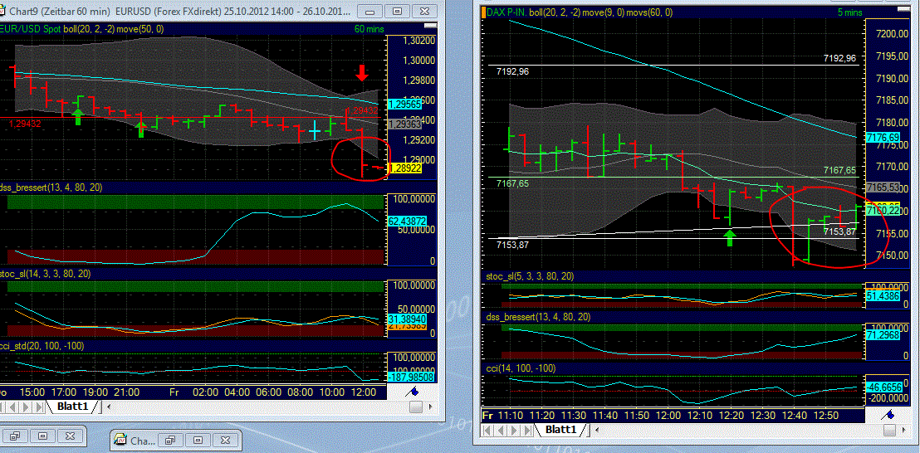Click the left-hand 7153,87 line label
This screenshot has width=920, height=453.
[x=512, y=244]
